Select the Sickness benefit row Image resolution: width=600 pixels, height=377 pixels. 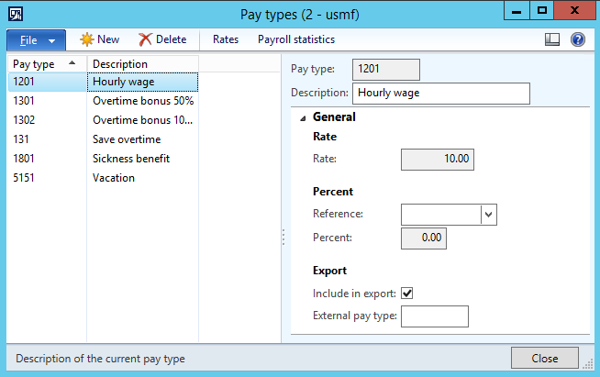[x=131, y=159]
